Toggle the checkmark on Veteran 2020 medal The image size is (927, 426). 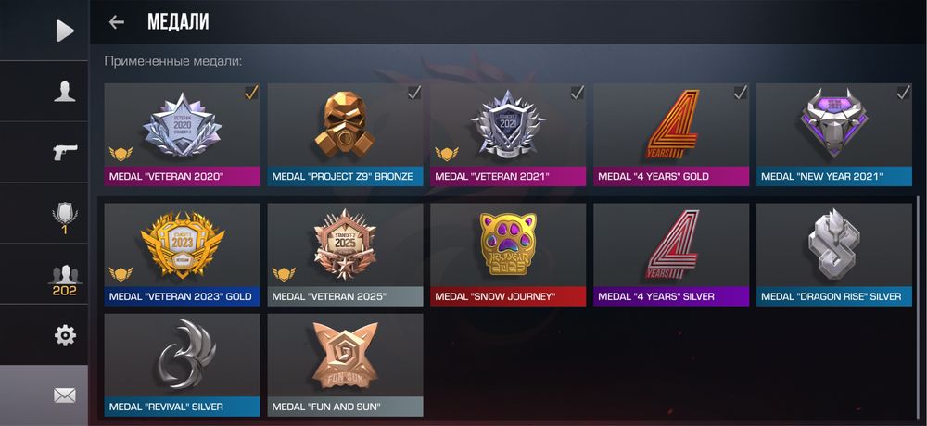click(x=251, y=93)
